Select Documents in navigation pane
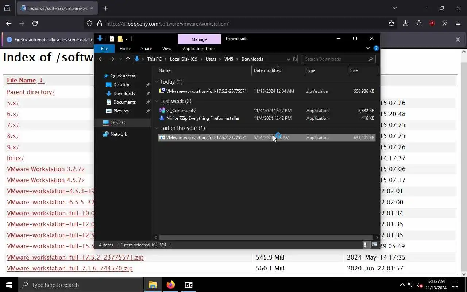 coord(124,102)
